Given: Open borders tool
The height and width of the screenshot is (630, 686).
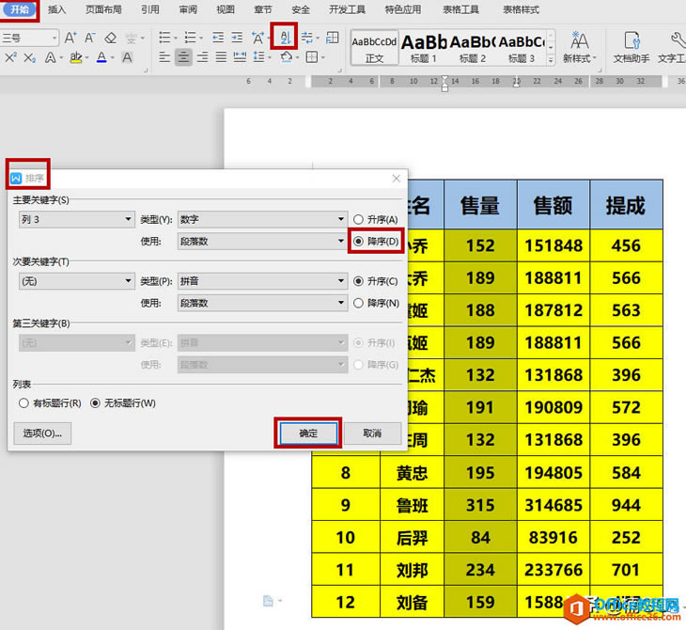Looking at the screenshot, I should pyautogui.click(x=311, y=57).
